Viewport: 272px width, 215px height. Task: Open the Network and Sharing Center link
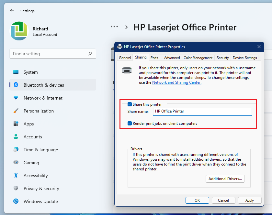pyautogui.click(x=176, y=82)
